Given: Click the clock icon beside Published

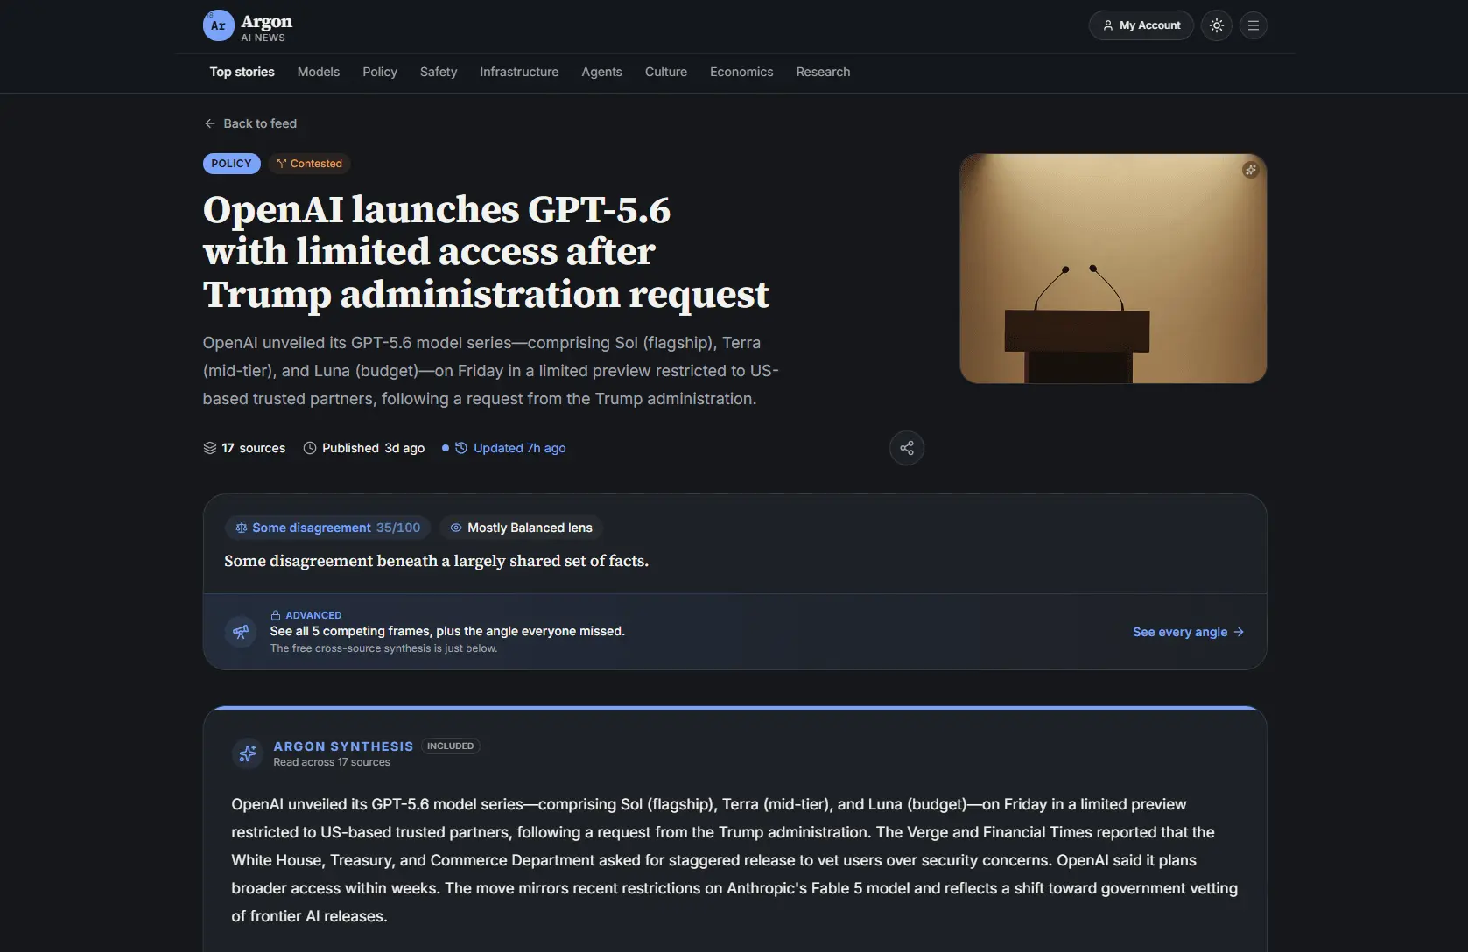Looking at the screenshot, I should (x=310, y=448).
